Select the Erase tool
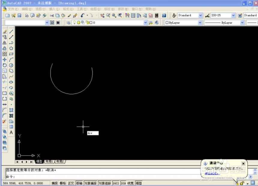 tap(4, 31)
